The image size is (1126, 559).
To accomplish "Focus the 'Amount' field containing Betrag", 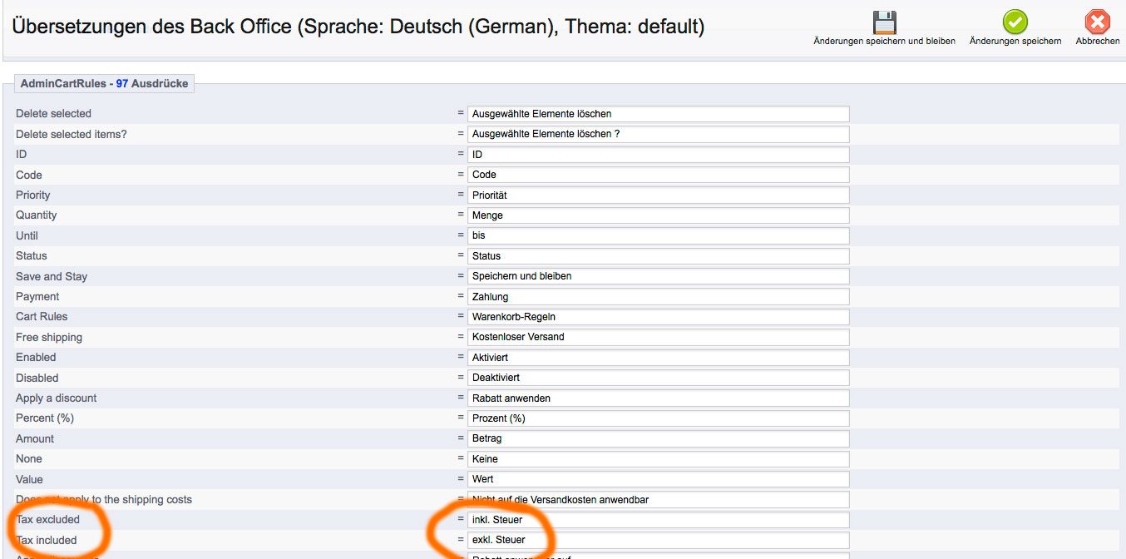I will coord(658,438).
